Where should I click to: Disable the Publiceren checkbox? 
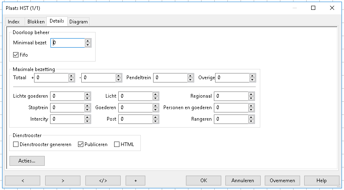coord(81,144)
